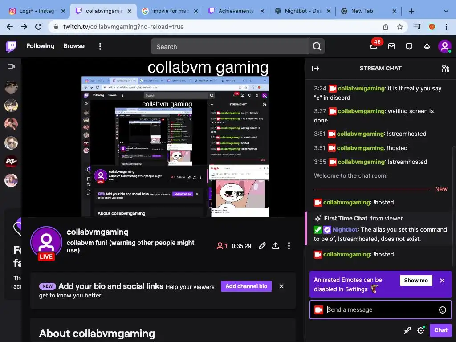Click the site lock icon in address bar
Image resolution: width=456 pixels, height=342 pixels.
tap(56, 27)
